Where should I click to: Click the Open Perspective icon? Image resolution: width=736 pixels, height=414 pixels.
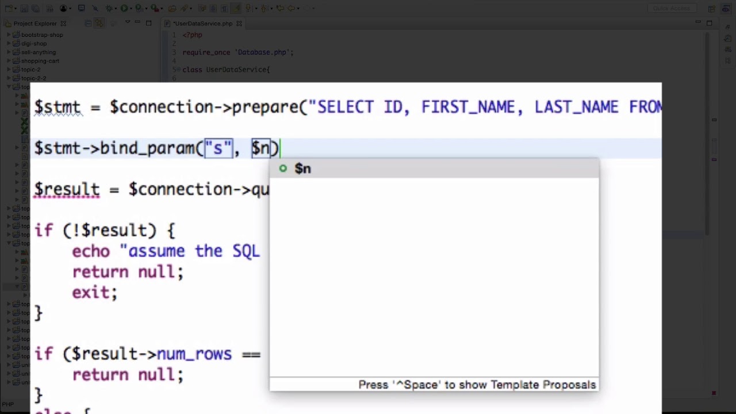(712, 9)
